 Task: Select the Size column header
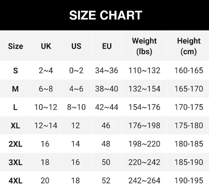[x=15, y=46]
